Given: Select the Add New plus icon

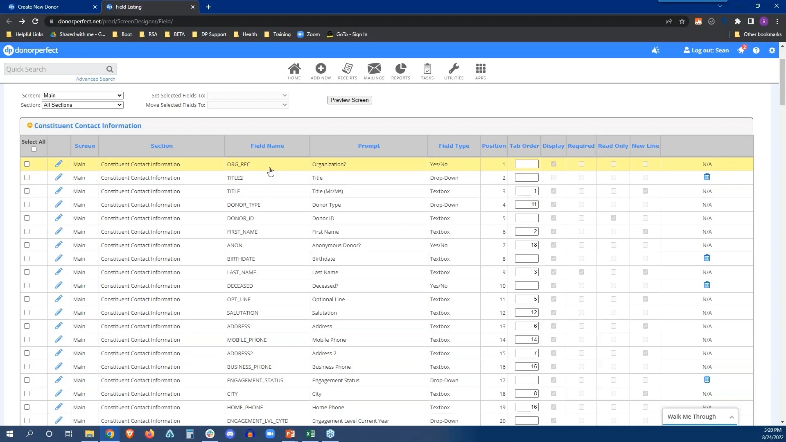Looking at the screenshot, I should (x=321, y=70).
